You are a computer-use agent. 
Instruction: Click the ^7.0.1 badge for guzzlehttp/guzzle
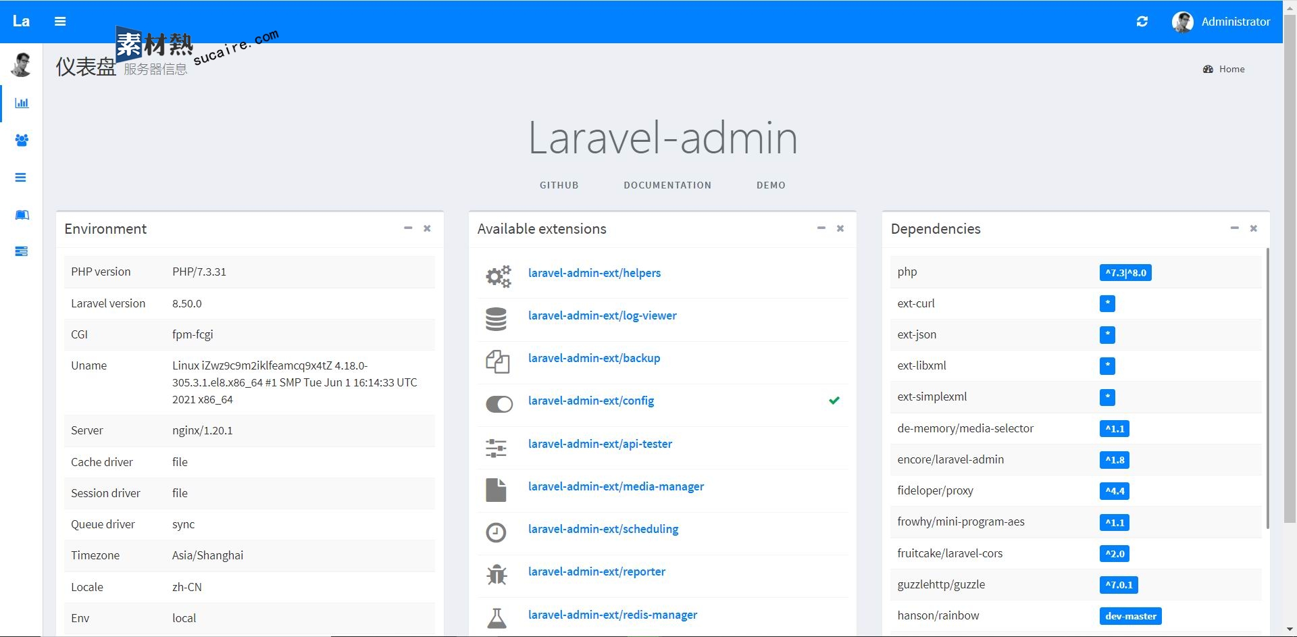click(x=1119, y=585)
